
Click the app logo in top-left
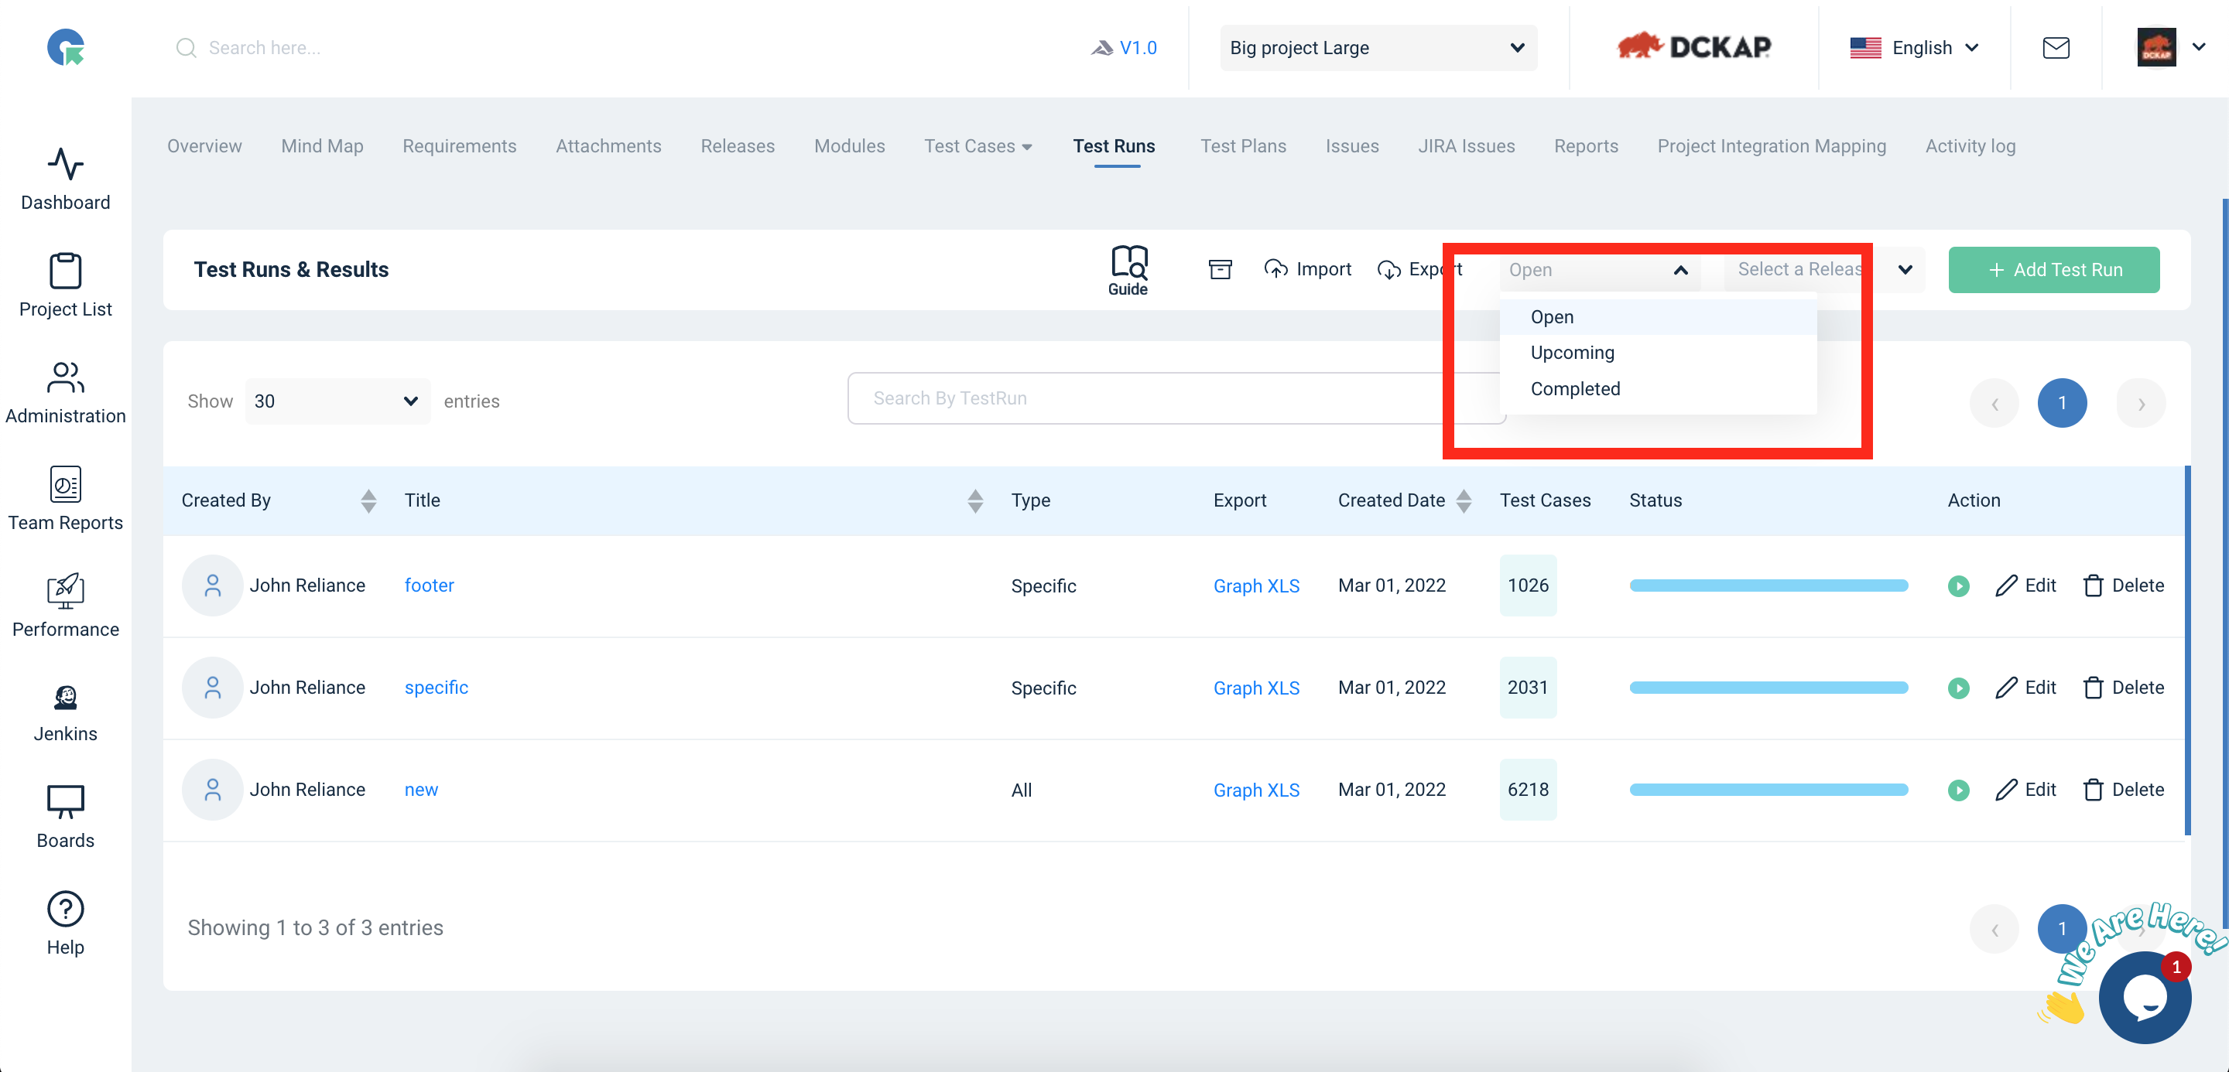click(66, 46)
